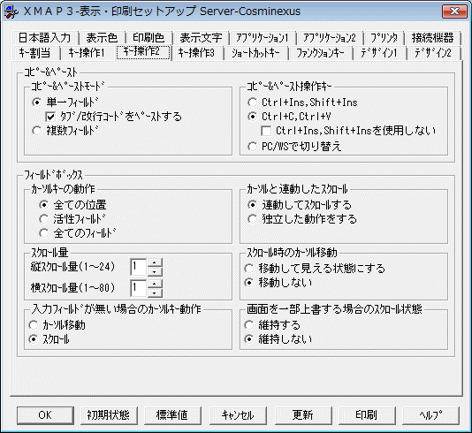Select the キー操作2 tab
472x433 pixels.
click(143, 52)
